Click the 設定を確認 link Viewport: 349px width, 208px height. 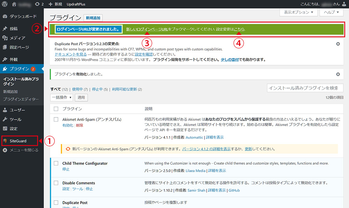(144, 54)
